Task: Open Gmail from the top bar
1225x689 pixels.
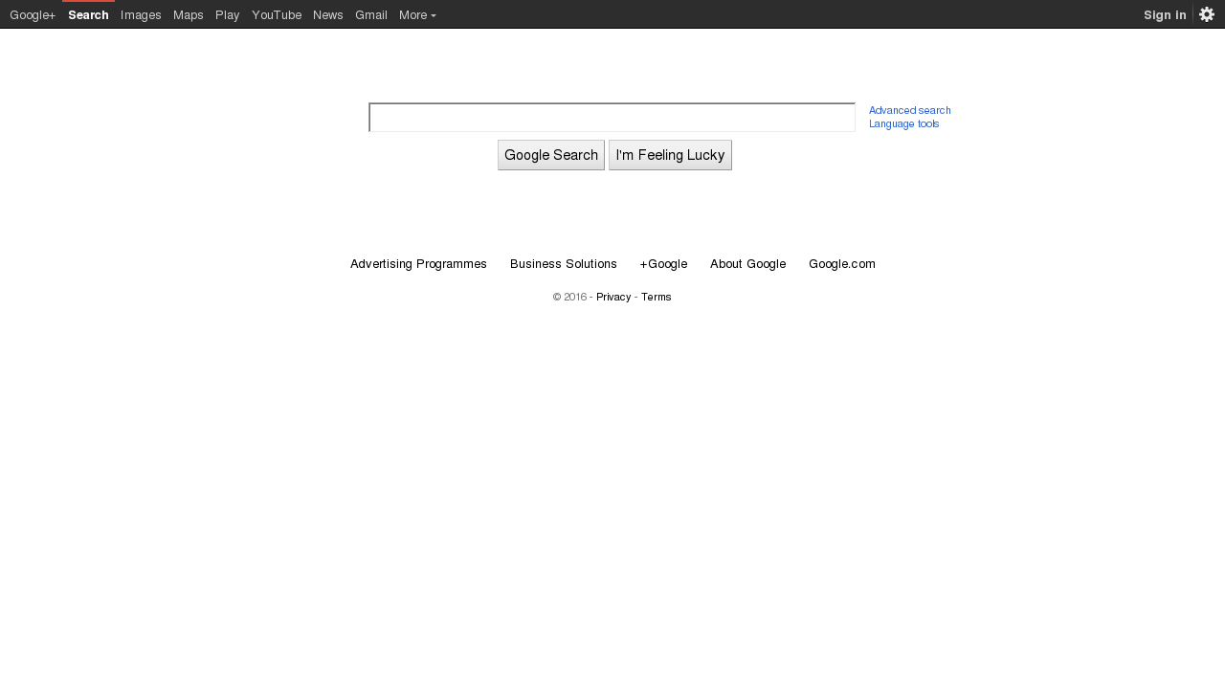Action: coord(371,14)
